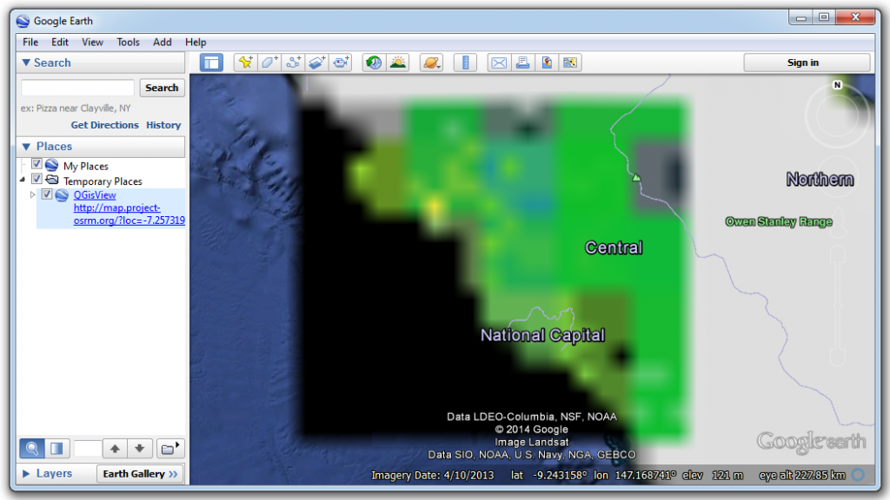The width and height of the screenshot is (890, 500).
Task: Open the Tools menu
Action: [128, 42]
